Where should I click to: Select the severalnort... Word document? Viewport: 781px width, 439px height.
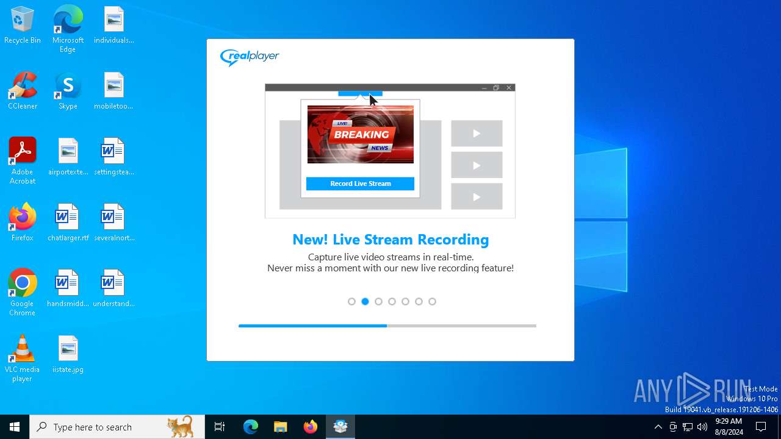[113, 223]
